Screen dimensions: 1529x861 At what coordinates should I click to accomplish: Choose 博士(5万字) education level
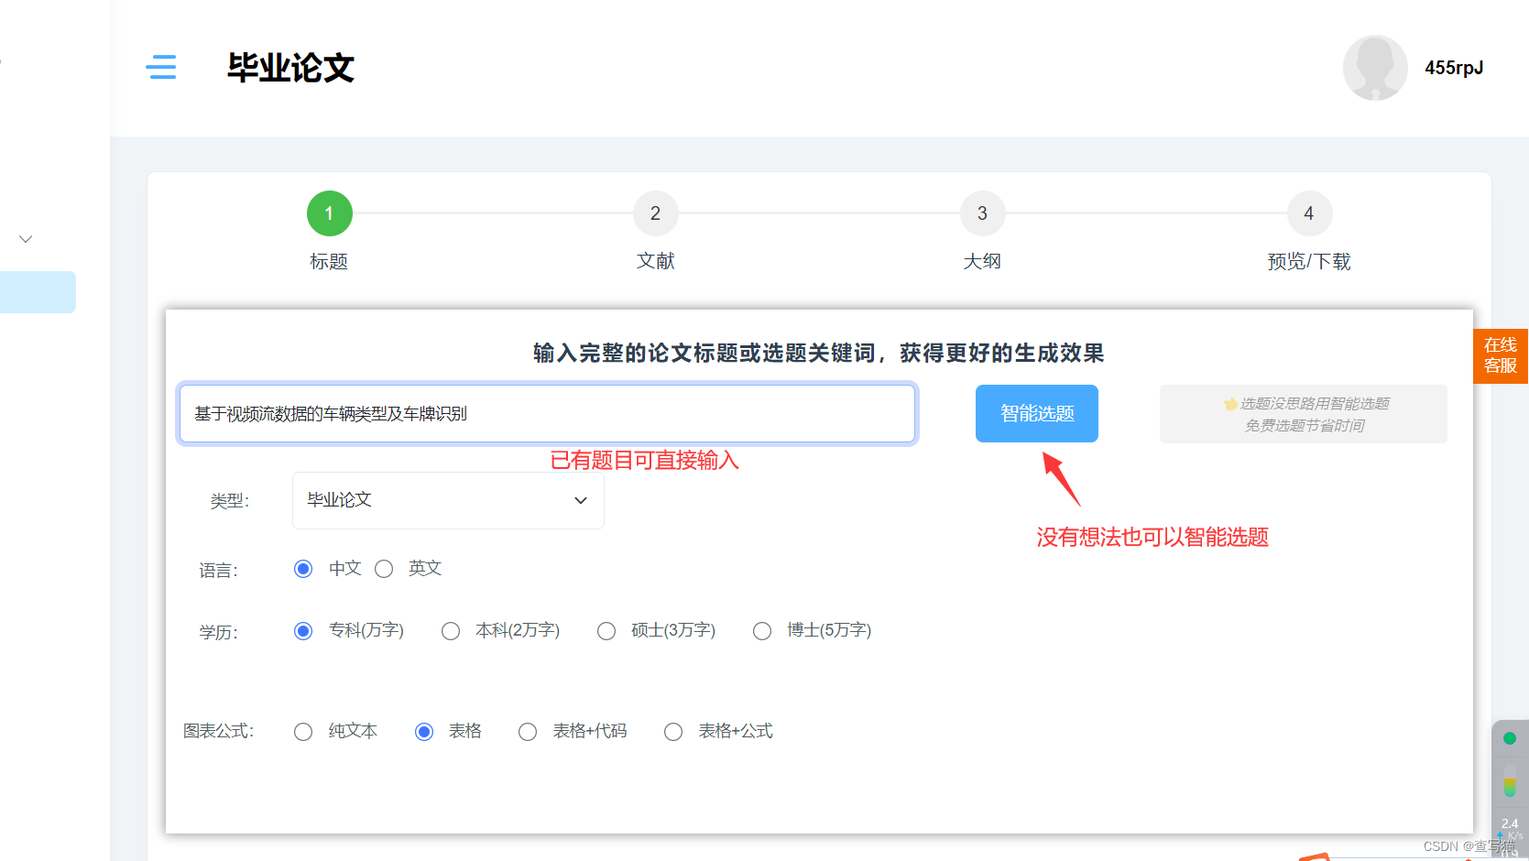(x=762, y=631)
